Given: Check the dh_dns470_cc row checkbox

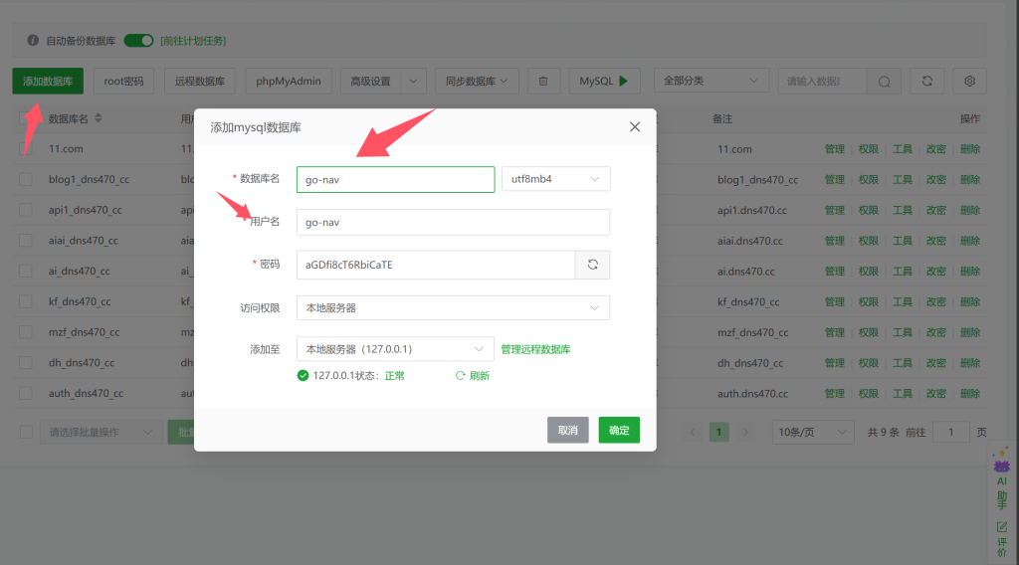Looking at the screenshot, I should pyautogui.click(x=25, y=362).
